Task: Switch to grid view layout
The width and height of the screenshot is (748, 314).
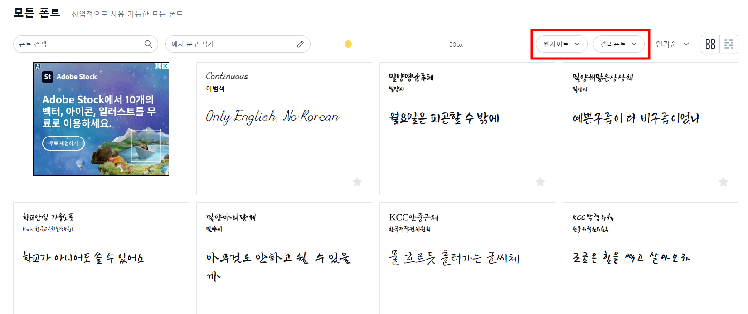Action: coord(710,44)
